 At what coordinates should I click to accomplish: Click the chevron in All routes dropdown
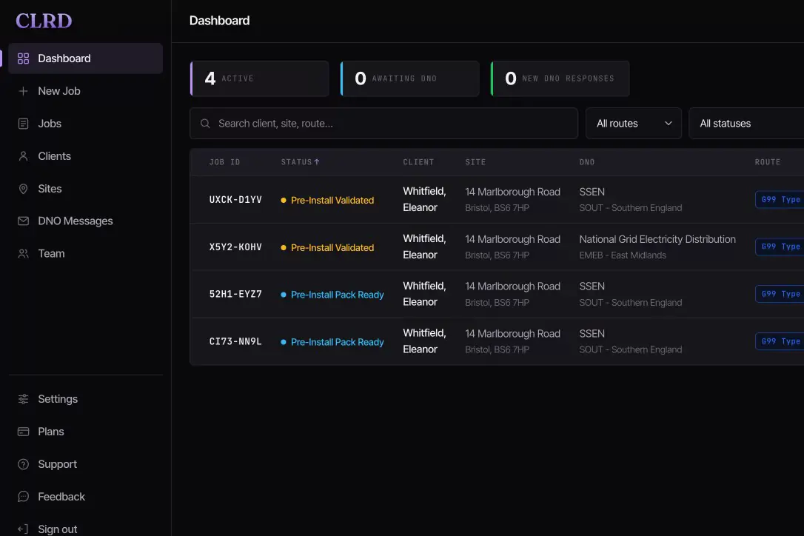tap(668, 124)
